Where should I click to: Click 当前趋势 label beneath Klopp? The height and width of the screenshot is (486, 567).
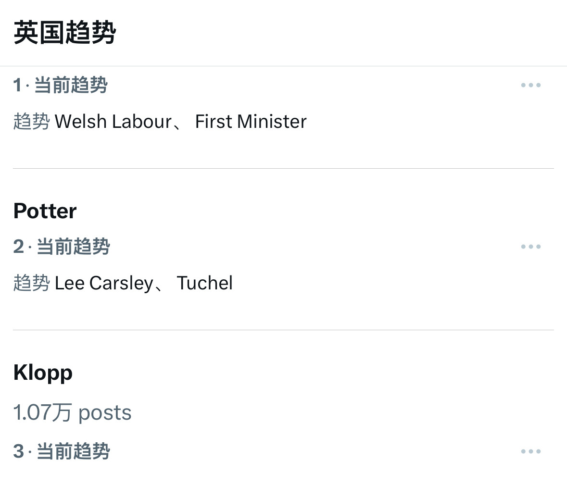tap(73, 451)
